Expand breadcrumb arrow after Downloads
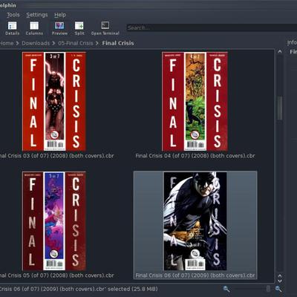Image resolution: width=297 pixels, height=297 pixels. point(53,43)
